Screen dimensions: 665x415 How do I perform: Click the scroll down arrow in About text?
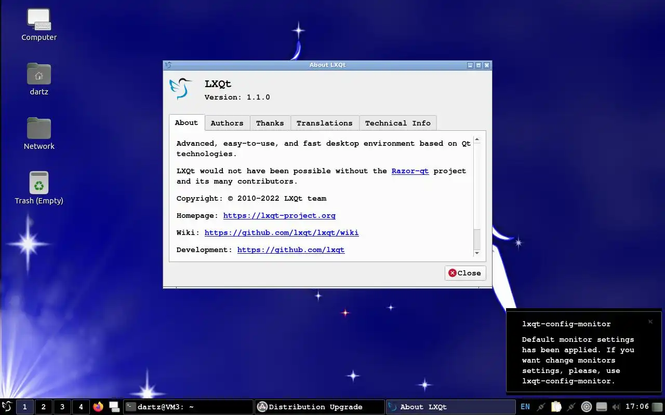pyautogui.click(x=477, y=253)
